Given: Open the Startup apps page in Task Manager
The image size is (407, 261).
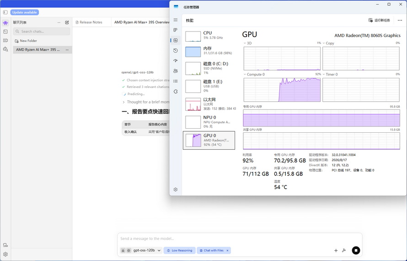Looking at the screenshot, I should 176,60.
